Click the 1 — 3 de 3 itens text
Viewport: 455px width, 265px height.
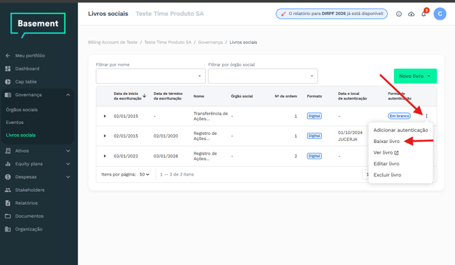point(177,174)
